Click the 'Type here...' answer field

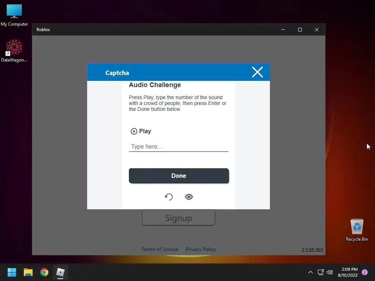(x=179, y=146)
